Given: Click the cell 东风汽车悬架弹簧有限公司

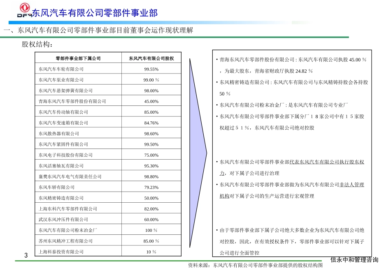Looking at the screenshot, I should [65, 91].
